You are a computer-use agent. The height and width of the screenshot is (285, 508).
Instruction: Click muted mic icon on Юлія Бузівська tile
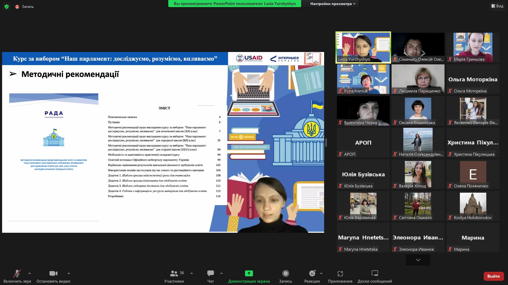(340, 186)
